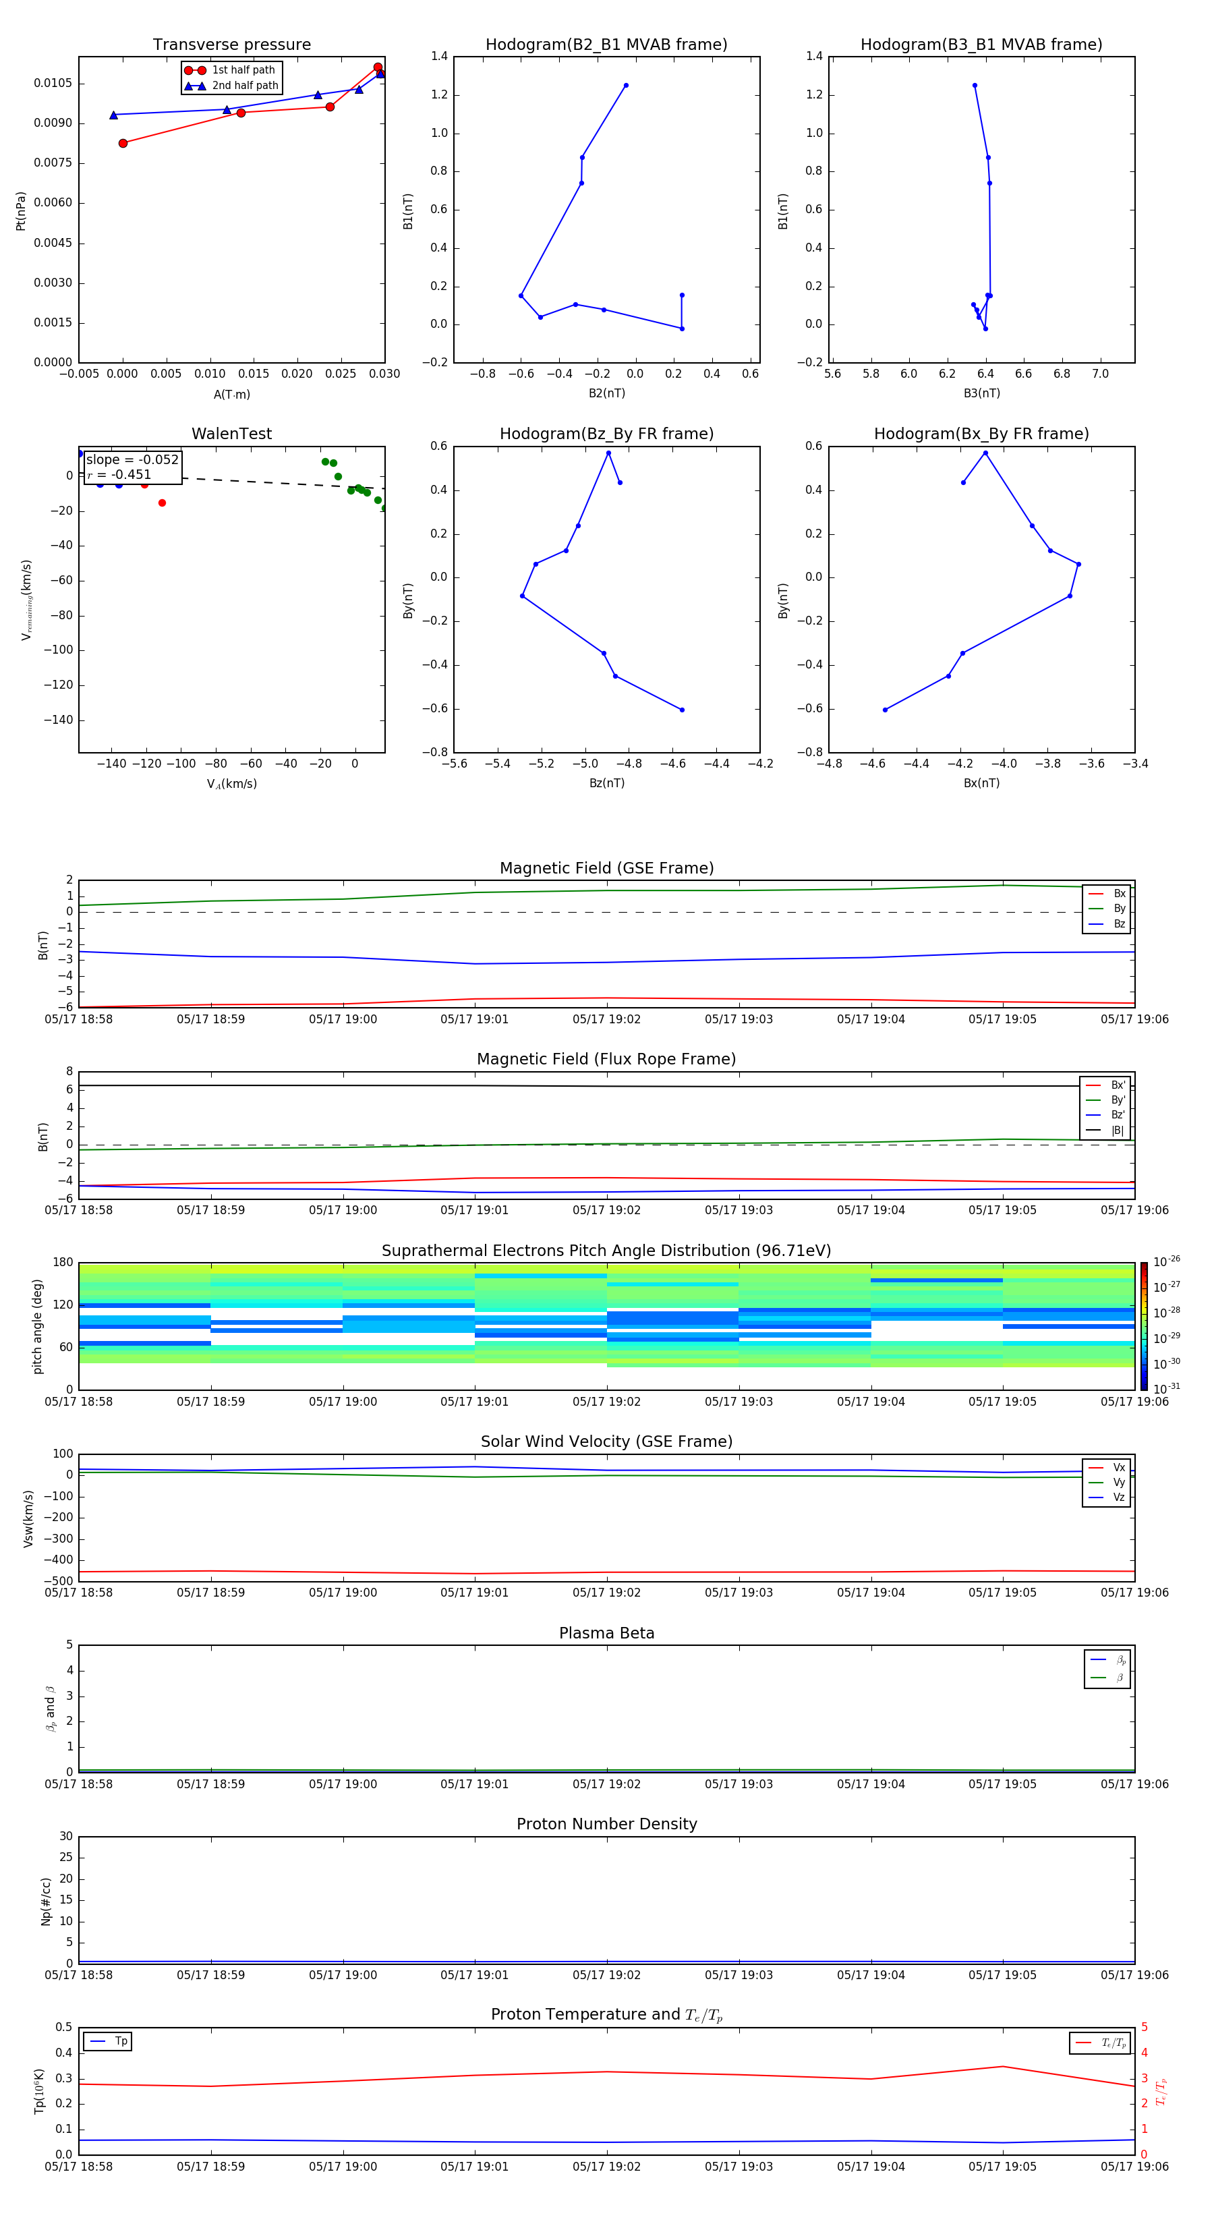This screenshot has width=1214, height=2226.
Task: Click the peak point in Bz_By hodogram
Action: [x=608, y=453]
